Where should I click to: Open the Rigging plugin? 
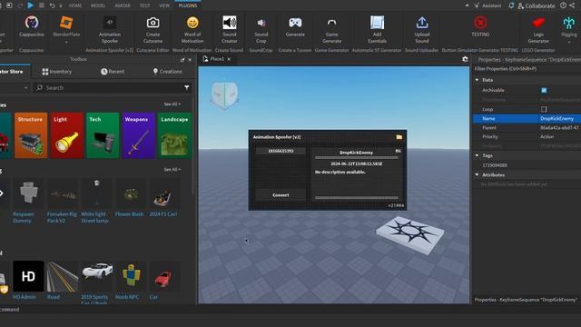click(x=569, y=26)
